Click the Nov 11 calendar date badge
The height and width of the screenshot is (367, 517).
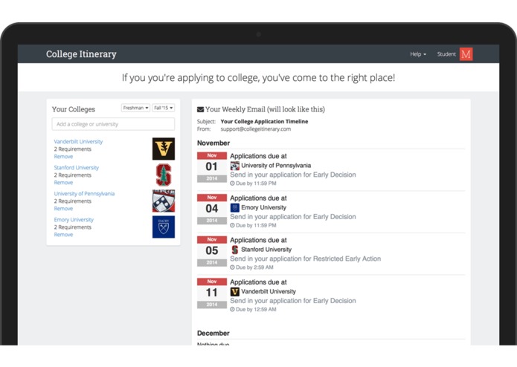[212, 293]
